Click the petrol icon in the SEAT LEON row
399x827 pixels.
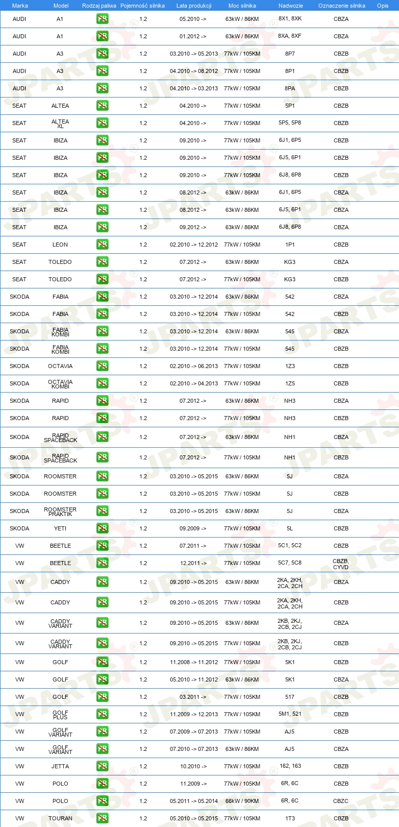point(102,245)
